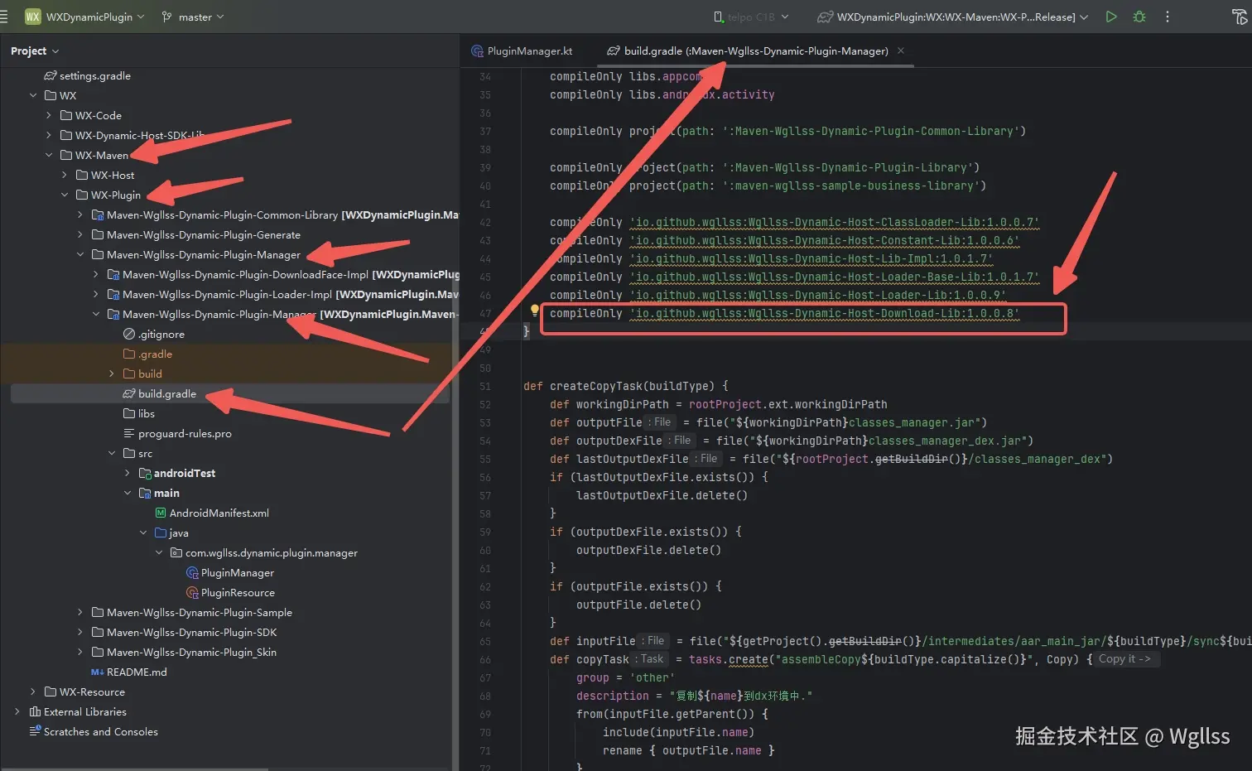The height and width of the screenshot is (771, 1252).
Task: Click the green Run button
Action: (x=1111, y=17)
